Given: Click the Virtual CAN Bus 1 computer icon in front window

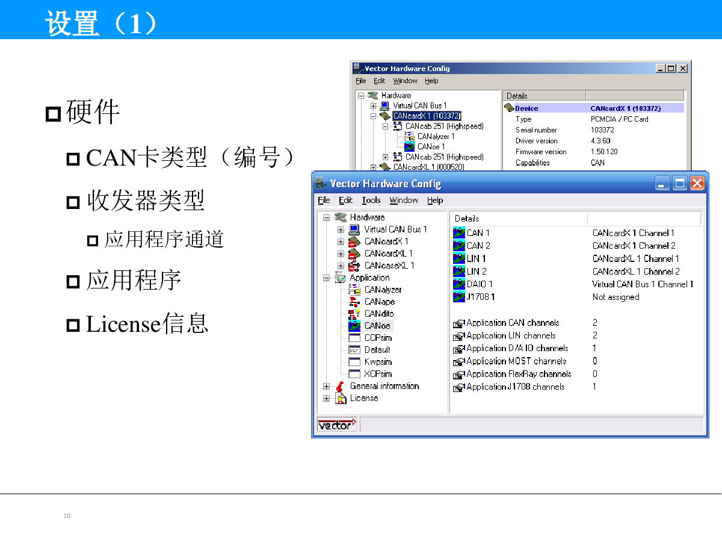Looking at the screenshot, I should point(354,229).
